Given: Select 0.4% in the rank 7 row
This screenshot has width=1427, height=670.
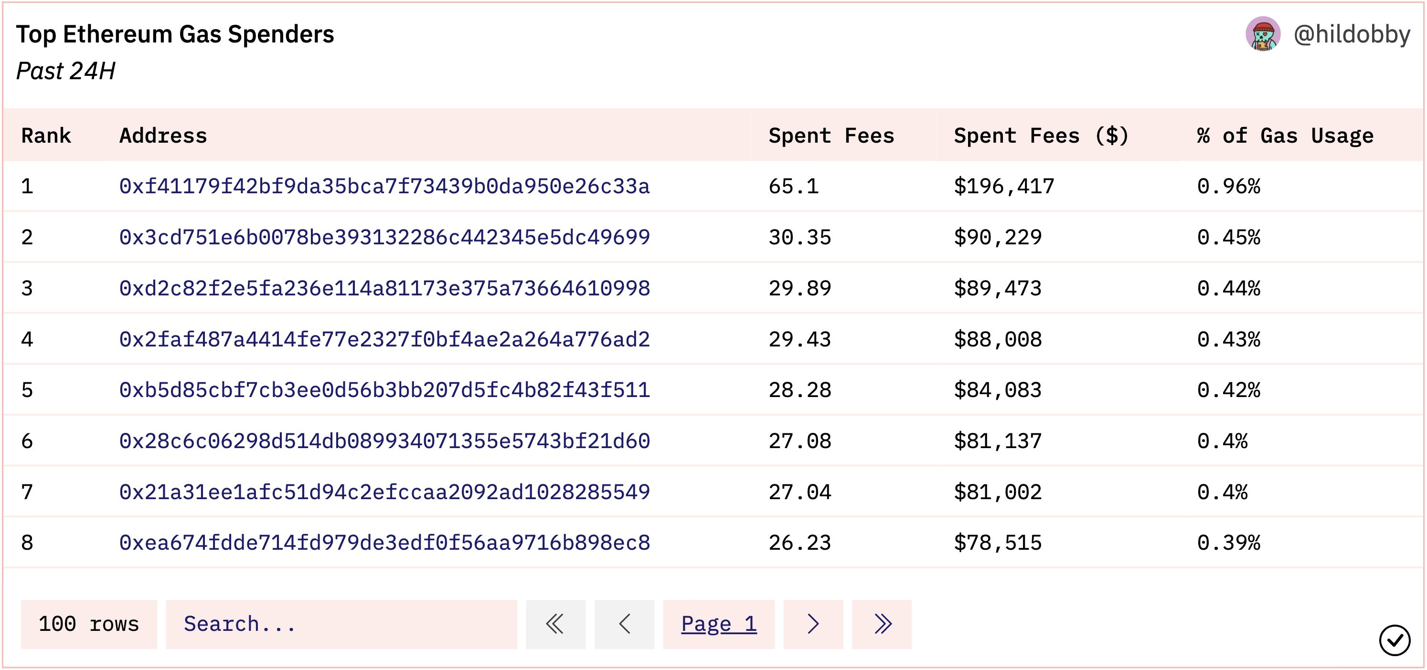Looking at the screenshot, I should (1223, 492).
